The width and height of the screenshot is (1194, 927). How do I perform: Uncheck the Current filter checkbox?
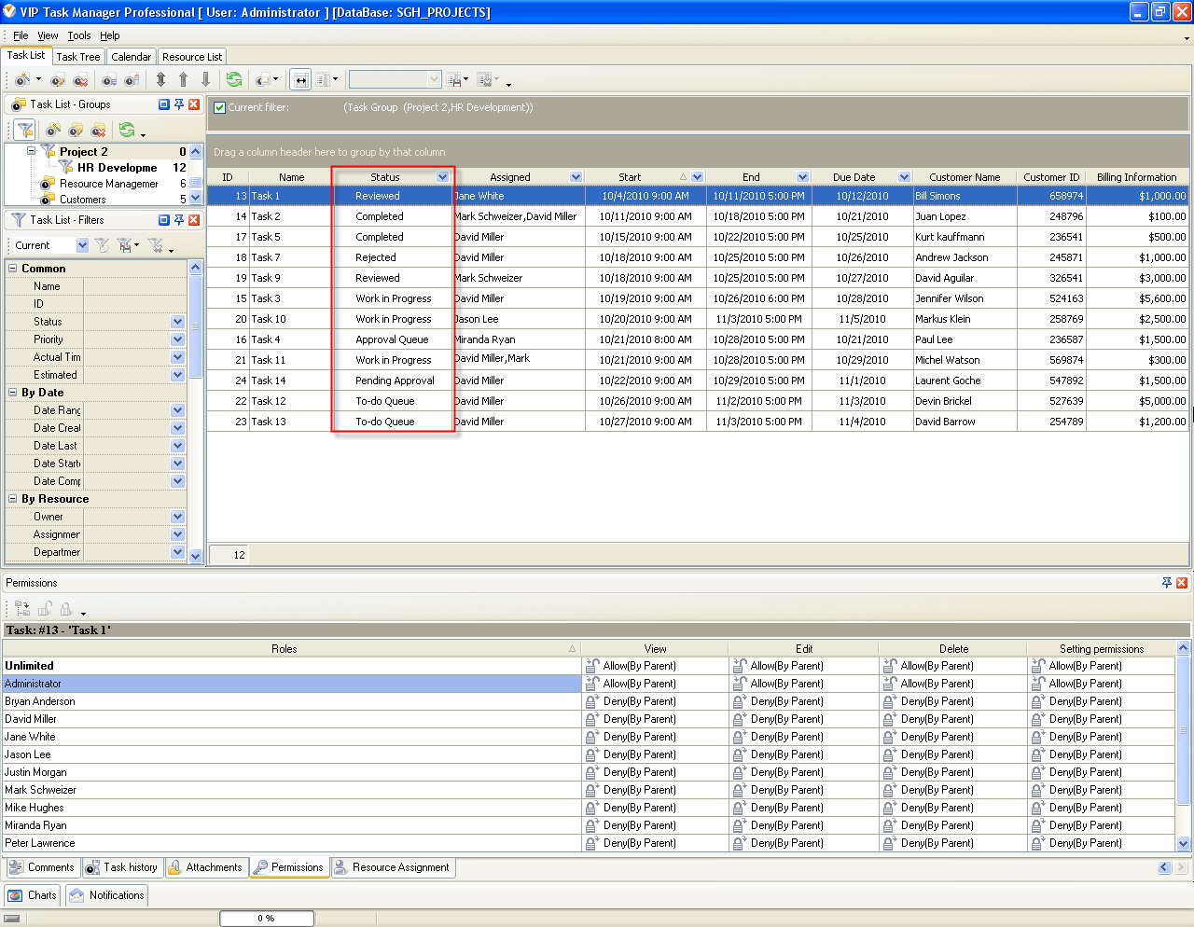[x=220, y=107]
